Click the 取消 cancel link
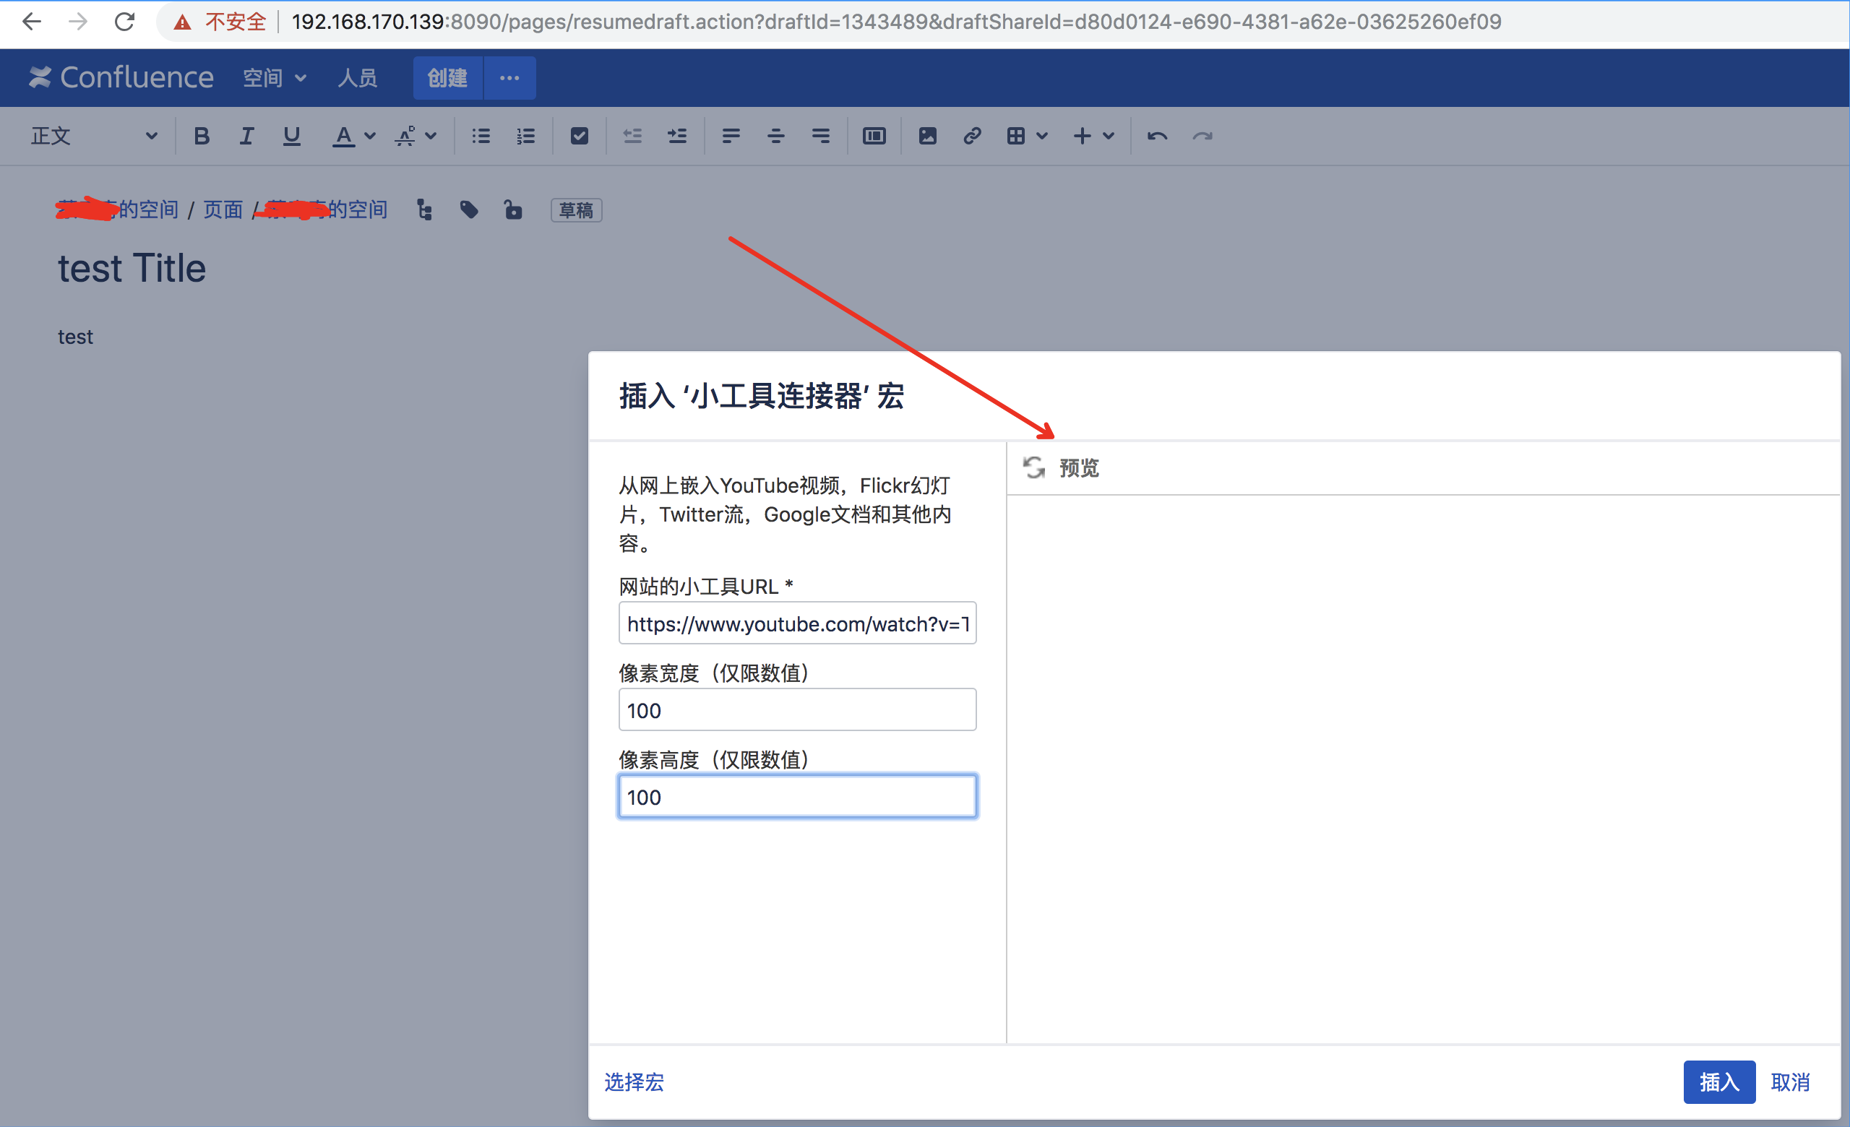This screenshot has height=1127, width=1850. (1790, 1081)
